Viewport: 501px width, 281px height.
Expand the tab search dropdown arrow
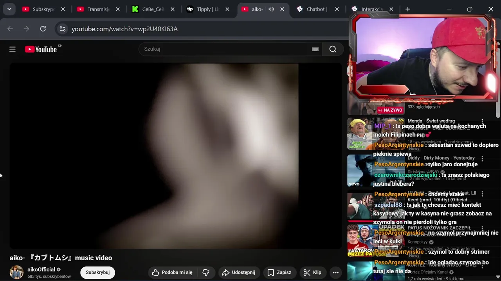(9, 9)
